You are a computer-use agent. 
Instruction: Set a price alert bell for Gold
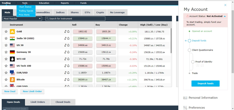(68, 31)
